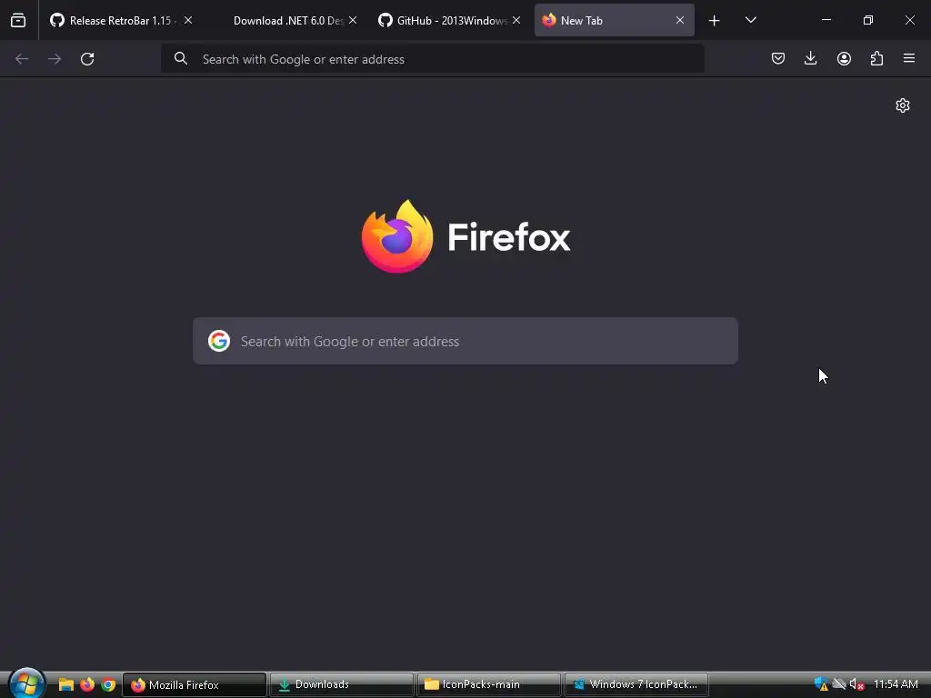Close the Download .NET 6.0 tab
Viewport: 931px width, 698px height.
[353, 20]
